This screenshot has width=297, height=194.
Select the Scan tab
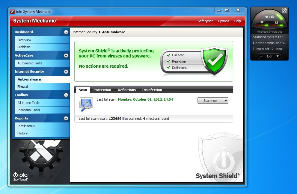tap(83, 90)
